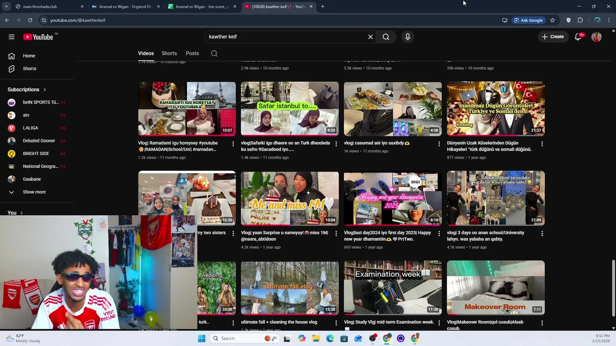Open YouTube notifications bell

click(578, 37)
